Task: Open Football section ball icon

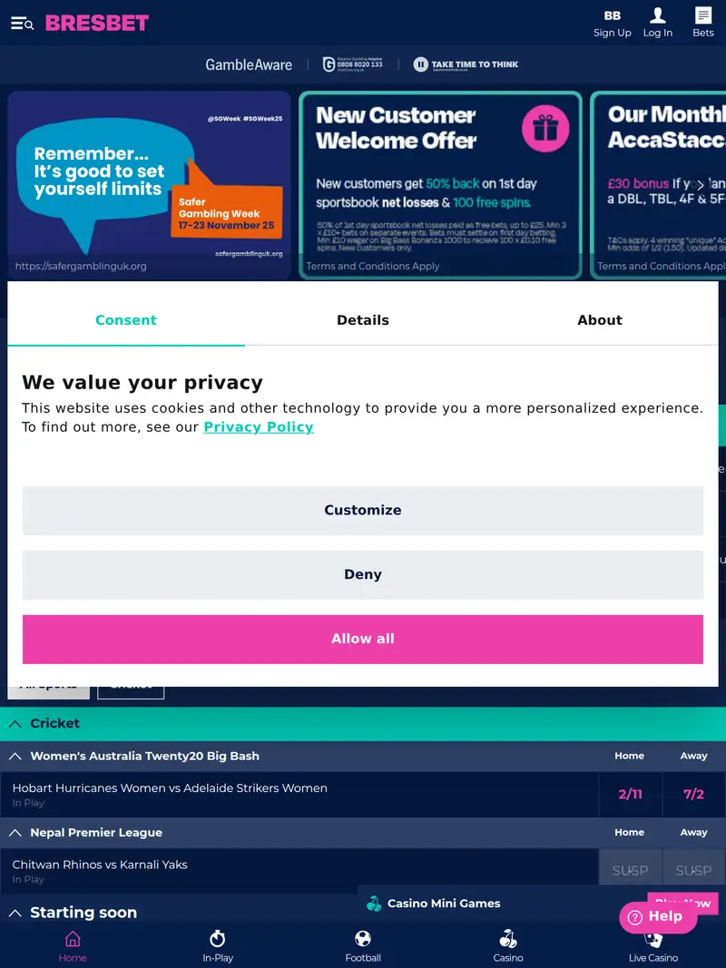Action: (x=363, y=939)
